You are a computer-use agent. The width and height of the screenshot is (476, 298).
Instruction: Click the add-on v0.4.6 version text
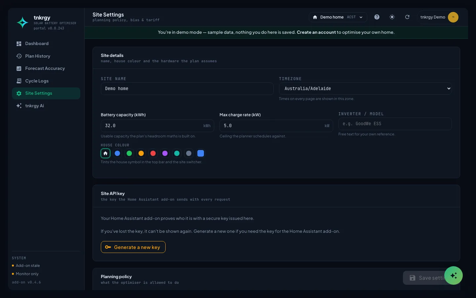click(26, 282)
